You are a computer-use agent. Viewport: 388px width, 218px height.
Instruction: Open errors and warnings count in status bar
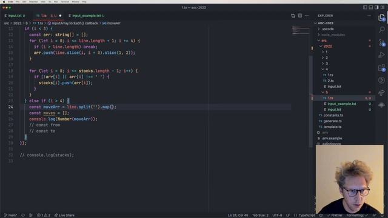click(43, 216)
